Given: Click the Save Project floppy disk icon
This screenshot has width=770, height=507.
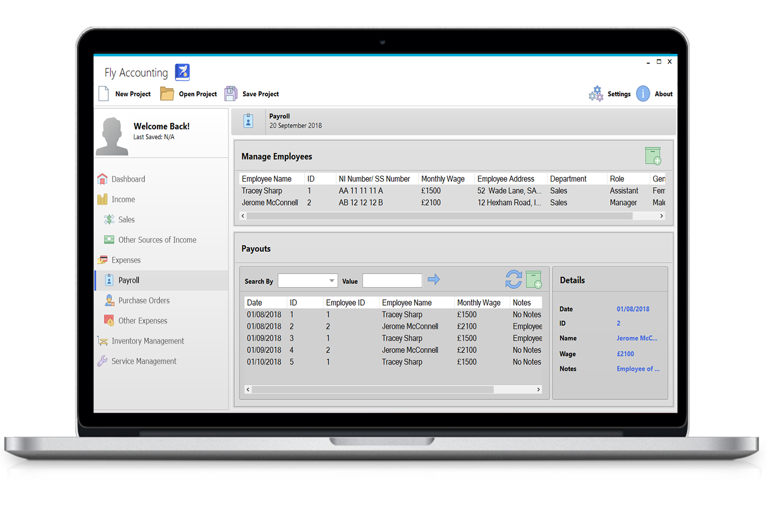Looking at the screenshot, I should 231,94.
